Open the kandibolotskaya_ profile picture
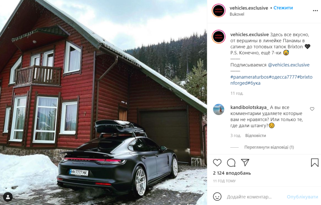This screenshot has width=321, height=205. tap(219, 110)
